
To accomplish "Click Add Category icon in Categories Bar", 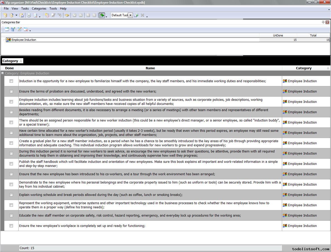I will pyautogui.click(x=7, y=29).
